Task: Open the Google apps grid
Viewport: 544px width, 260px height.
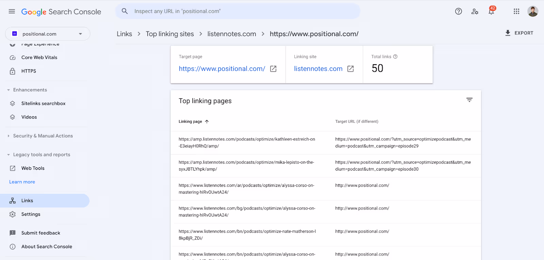Action: click(x=516, y=12)
